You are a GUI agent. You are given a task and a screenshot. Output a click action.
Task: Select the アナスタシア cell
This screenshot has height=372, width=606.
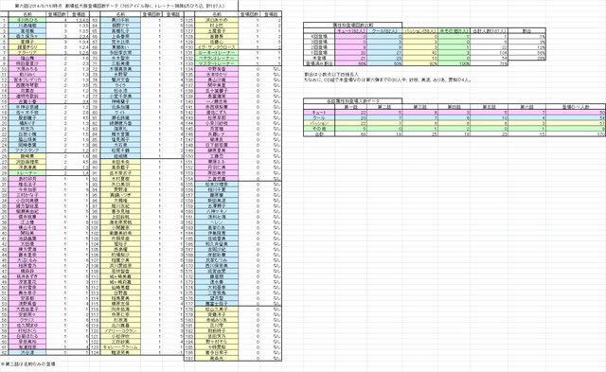click(27, 151)
